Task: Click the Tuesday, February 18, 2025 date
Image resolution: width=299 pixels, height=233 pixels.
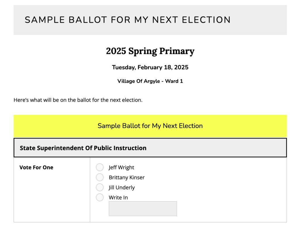Action: (150, 67)
